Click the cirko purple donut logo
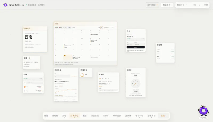The width and height of the screenshot is (213, 122). (5, 5)
